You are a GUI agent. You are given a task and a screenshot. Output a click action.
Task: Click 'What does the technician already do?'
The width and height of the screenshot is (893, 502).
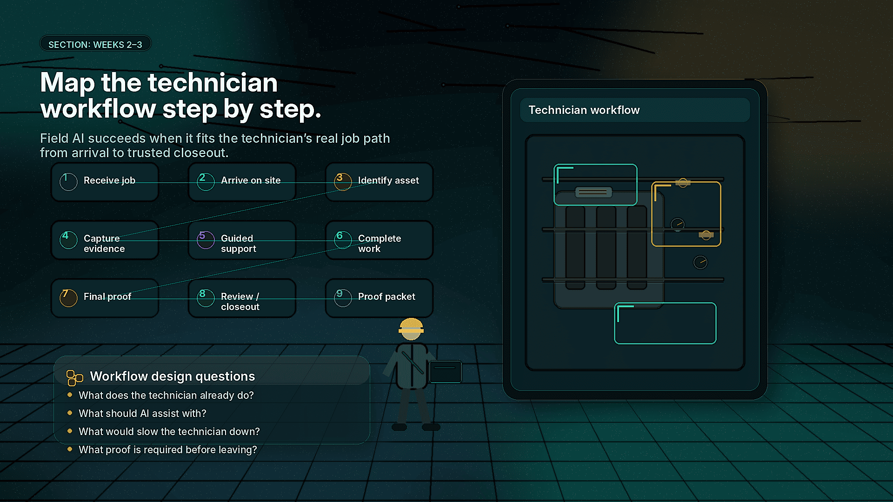click(166, 395)
